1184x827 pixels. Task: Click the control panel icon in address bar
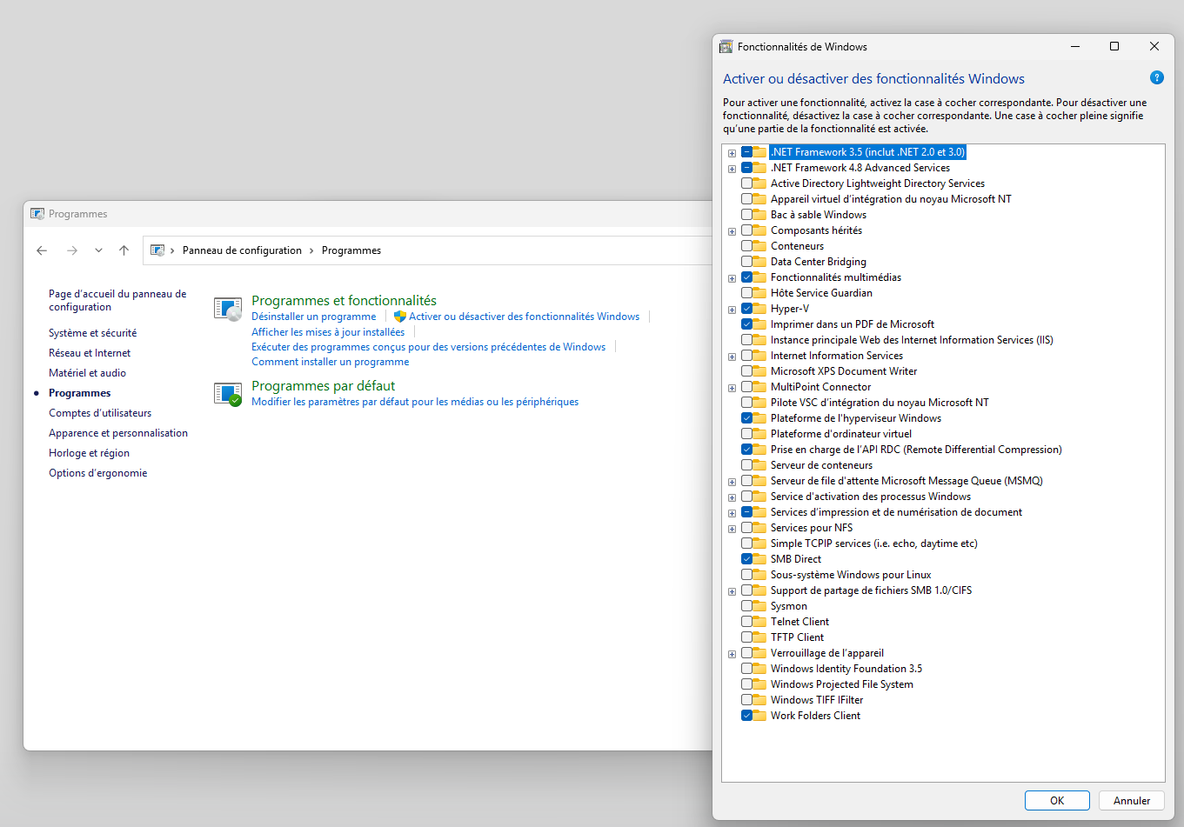157,250
